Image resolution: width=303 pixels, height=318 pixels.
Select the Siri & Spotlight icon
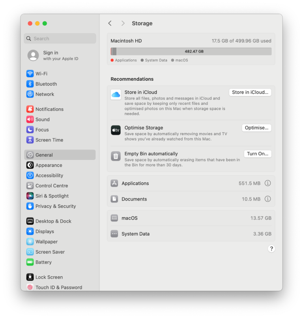(x=30, y=196)
